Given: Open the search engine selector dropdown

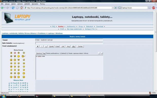Looking at the screenshot, I should click(120, 8).
